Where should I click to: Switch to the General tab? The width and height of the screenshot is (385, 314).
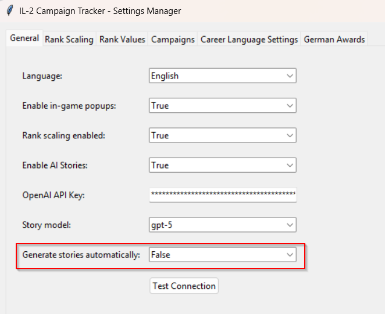click(24, 38)
